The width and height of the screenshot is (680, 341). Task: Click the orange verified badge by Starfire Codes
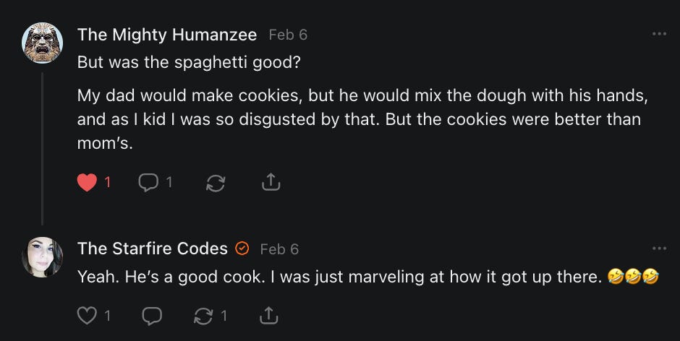[x=243, y=249]
